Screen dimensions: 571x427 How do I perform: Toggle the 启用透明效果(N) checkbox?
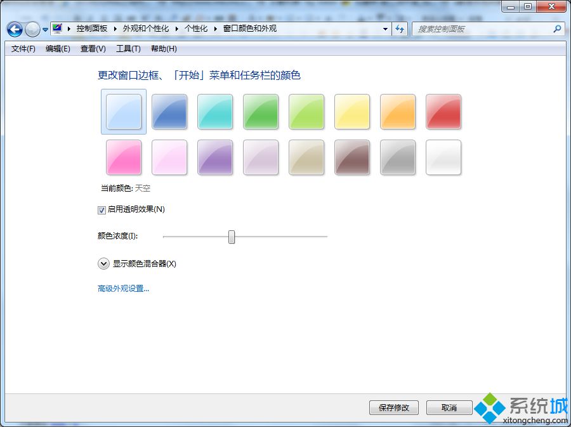tap(102, 210)
